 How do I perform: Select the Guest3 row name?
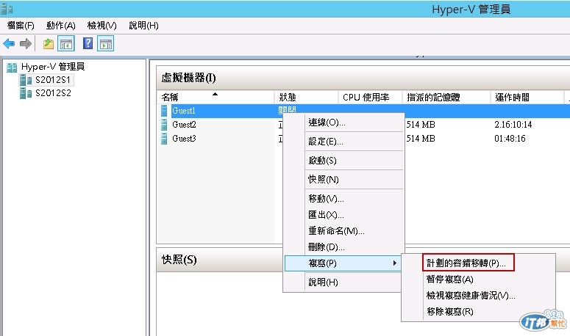tap(184, 139)
